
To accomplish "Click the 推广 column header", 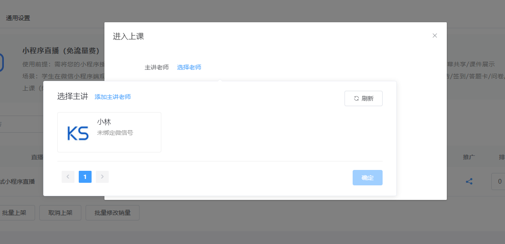I will pos(469,157).
